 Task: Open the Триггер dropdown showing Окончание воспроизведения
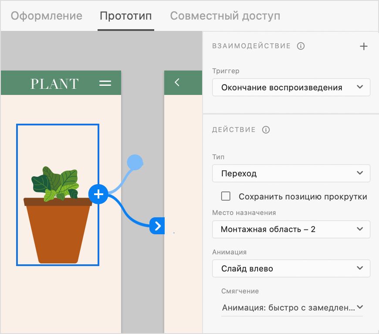pos(291,87)
